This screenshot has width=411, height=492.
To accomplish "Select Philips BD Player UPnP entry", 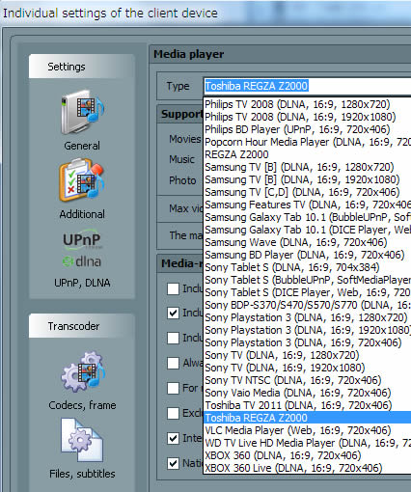I will [308, 129].
